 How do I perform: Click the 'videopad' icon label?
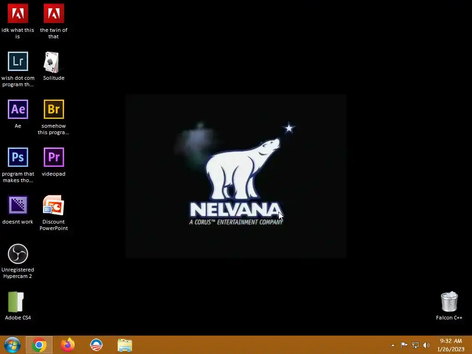point(53,174)
